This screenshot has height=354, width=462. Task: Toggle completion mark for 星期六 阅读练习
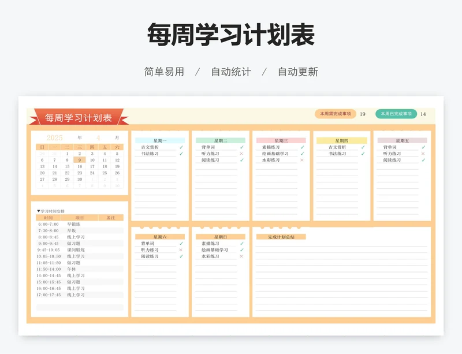[181, 256]
